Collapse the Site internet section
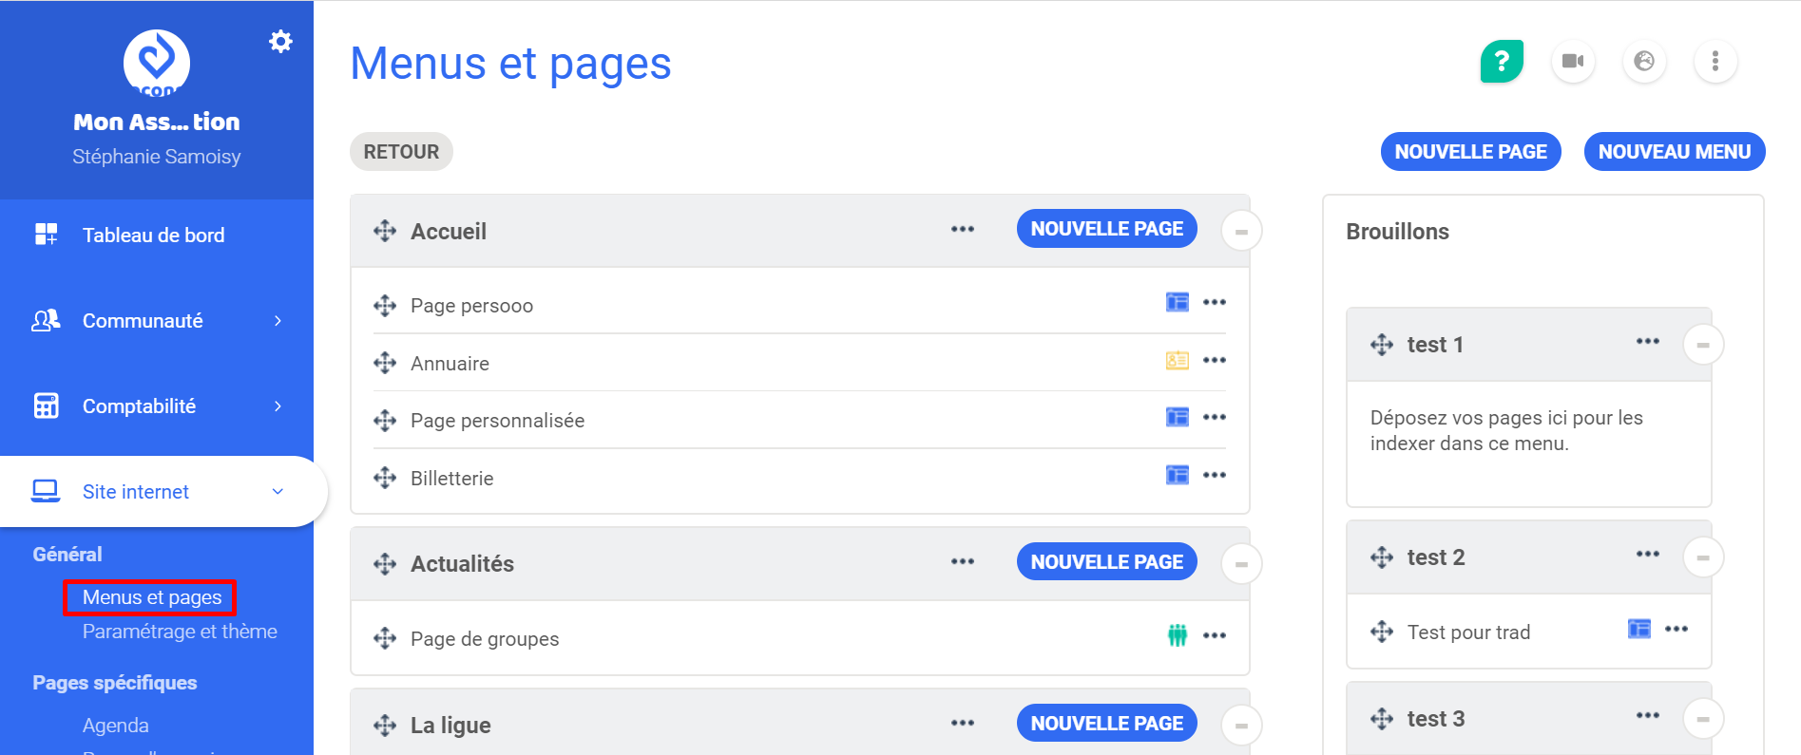Screen dimensions: 1801x755 135,491
